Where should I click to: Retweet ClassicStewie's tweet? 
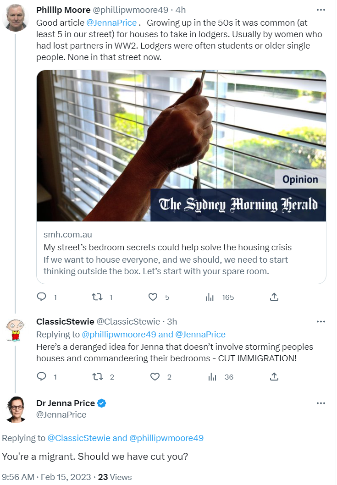click(x=97, y=377)
